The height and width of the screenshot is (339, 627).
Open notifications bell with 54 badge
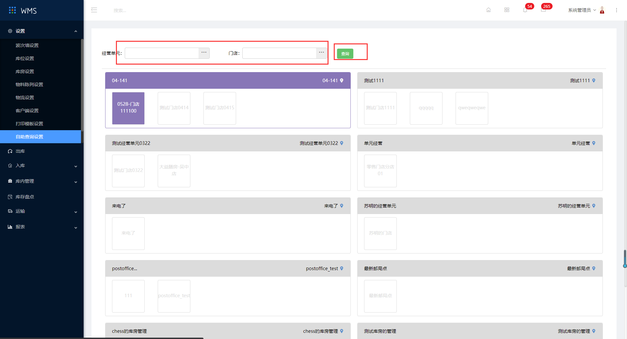click(525, 10)
